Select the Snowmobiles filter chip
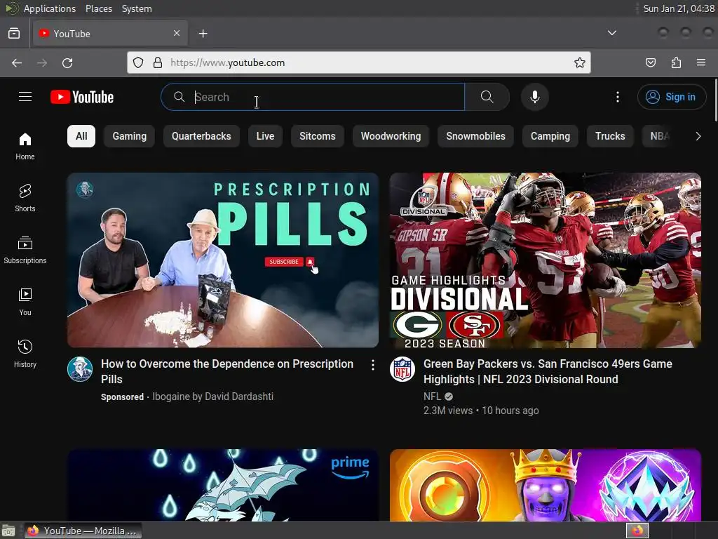The image size is (718, 539). click(476, 136)
